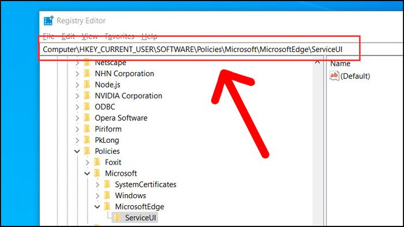404x227 pixels.
Task: Select the (Default) value name
Action: click(x=356, y=76)
